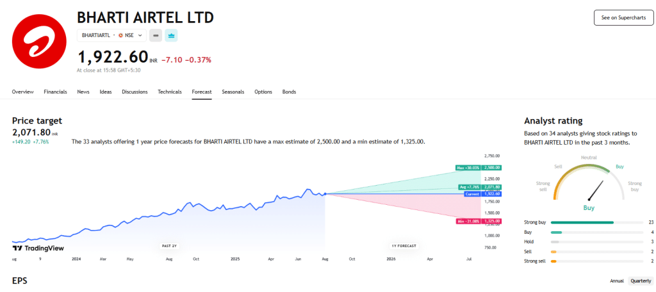Image resolution: width=656 pixels, height=292 pixels.
Task: Click the BHARTI AIRTEL LTD company title
Action: coord(145,17)
